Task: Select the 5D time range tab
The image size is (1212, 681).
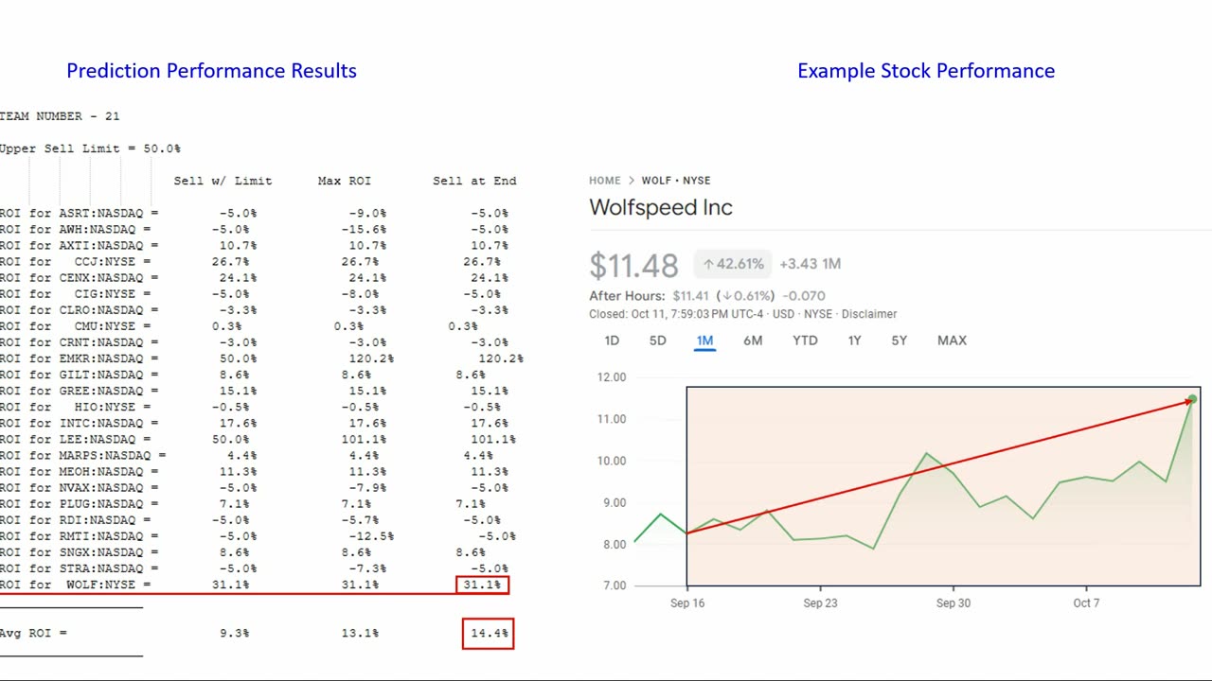Action: 657,340
